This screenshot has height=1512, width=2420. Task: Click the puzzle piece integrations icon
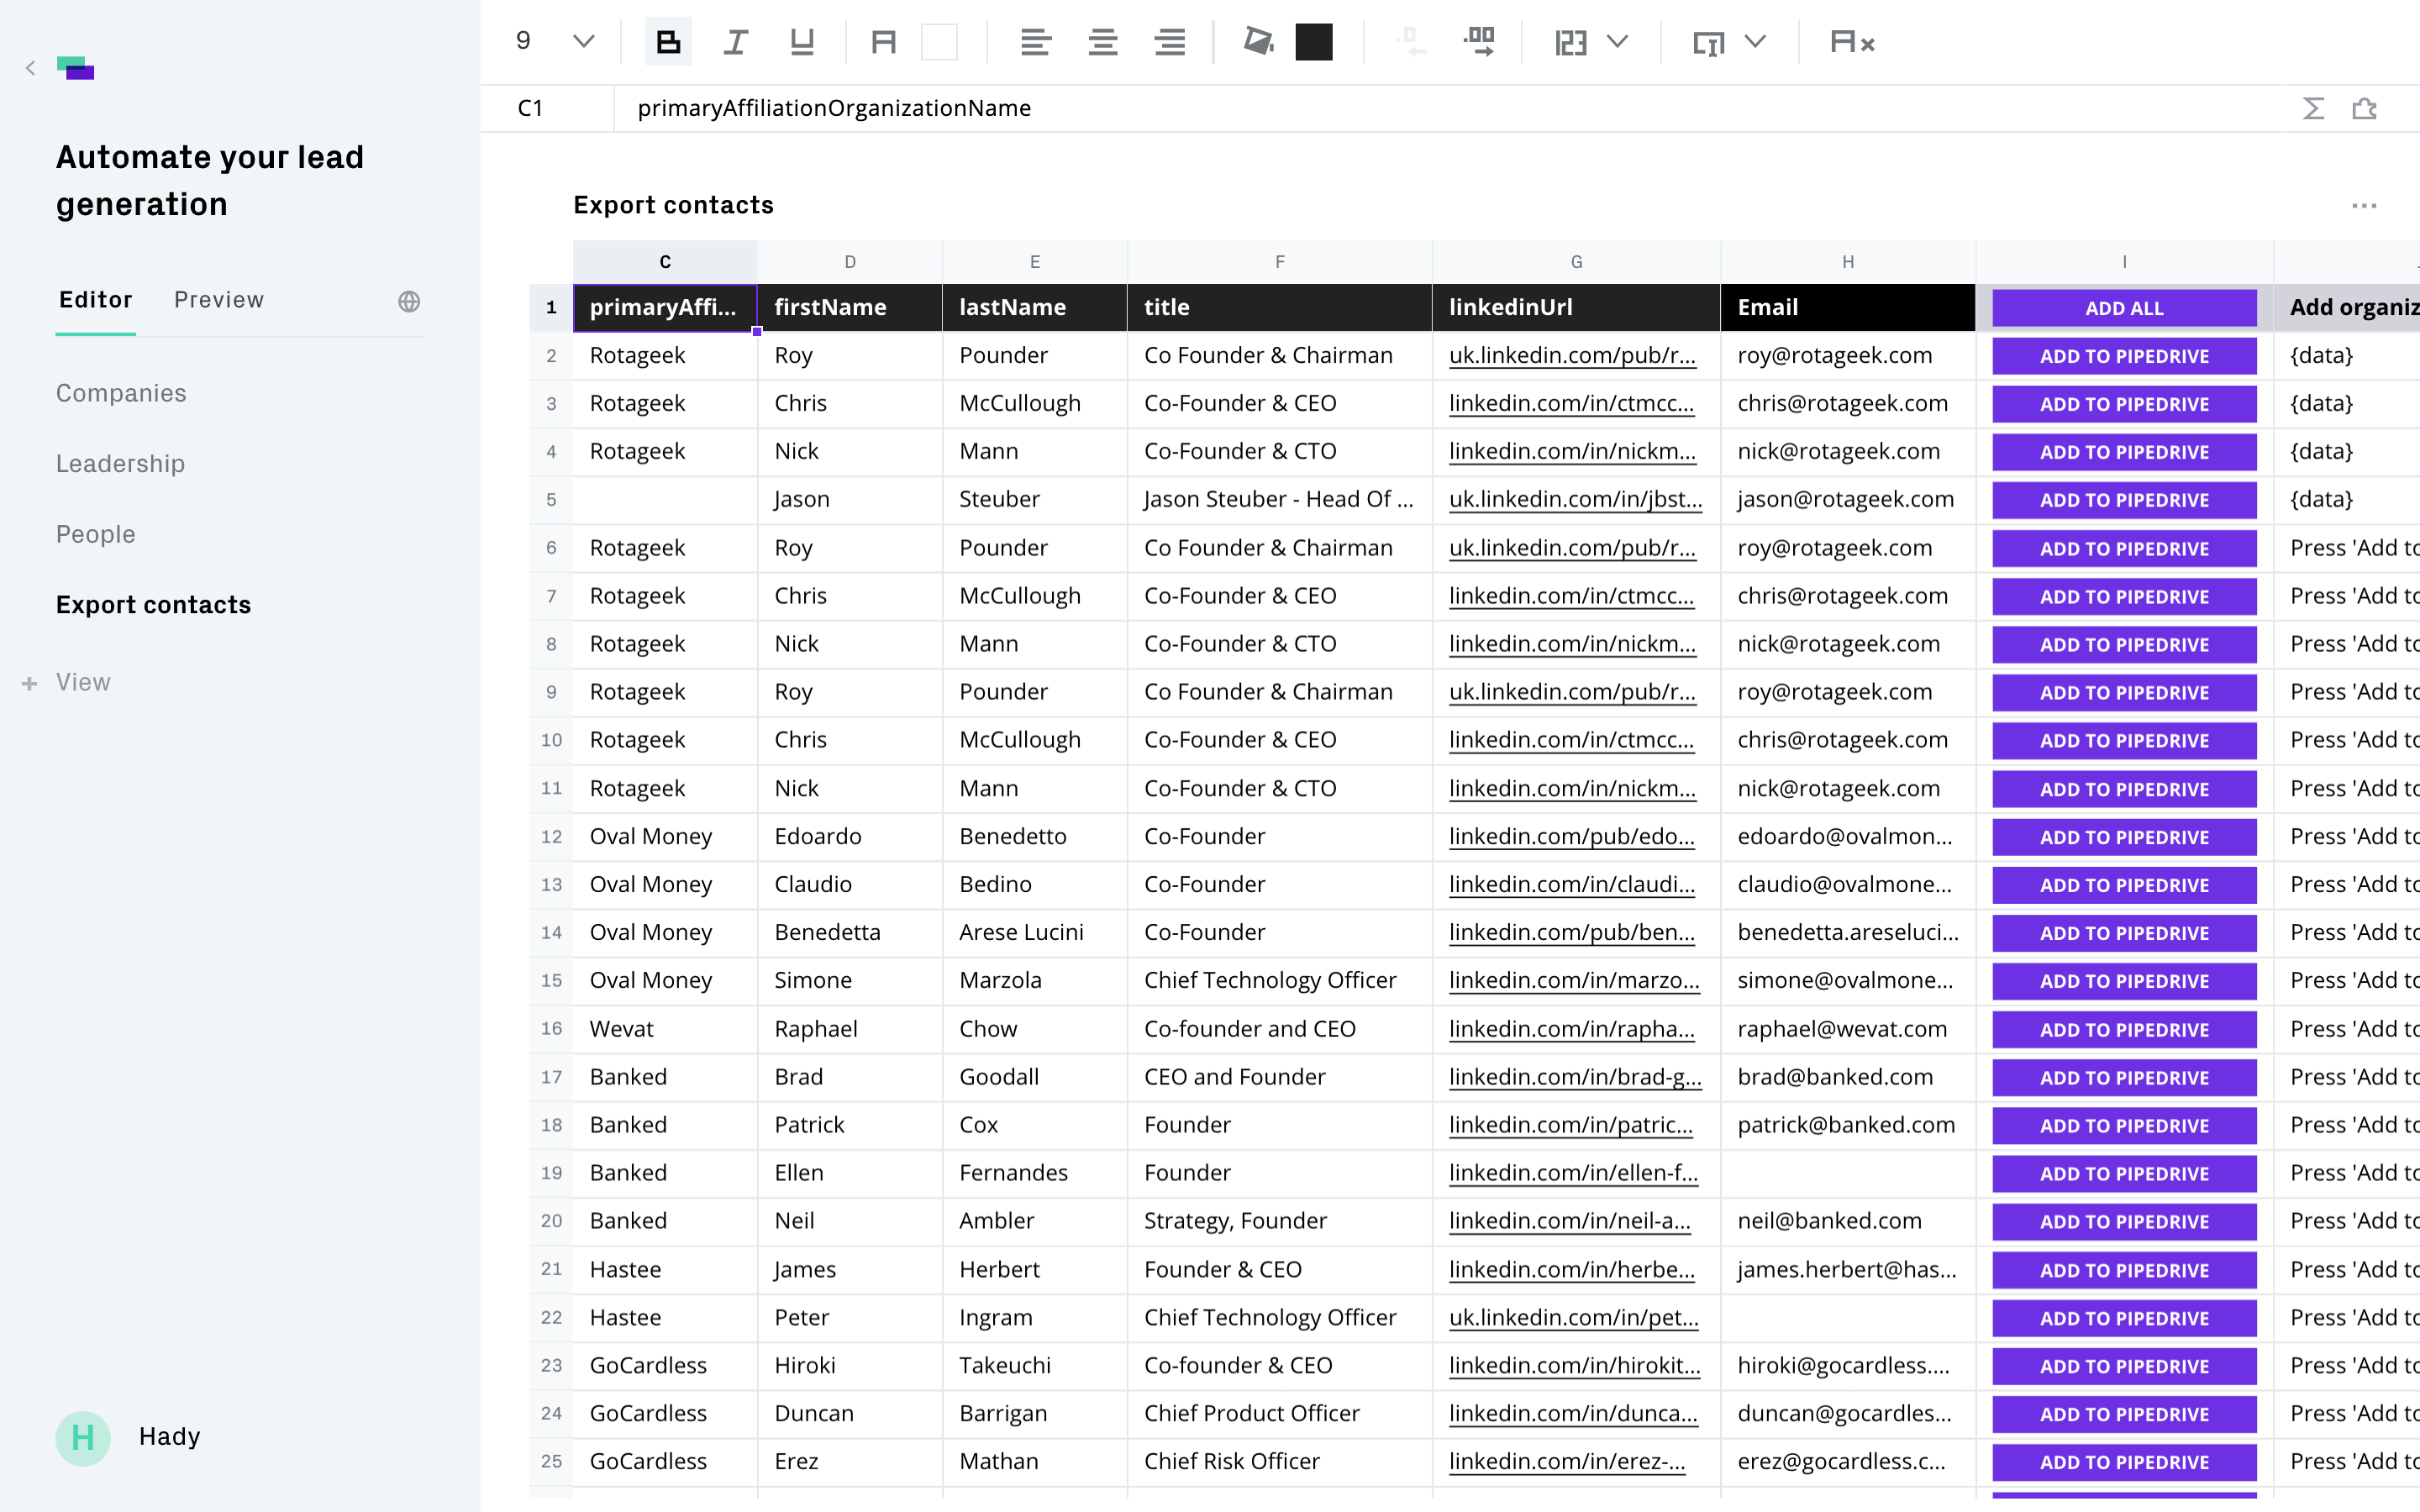pyautogui.click(x=2365, y=108)
